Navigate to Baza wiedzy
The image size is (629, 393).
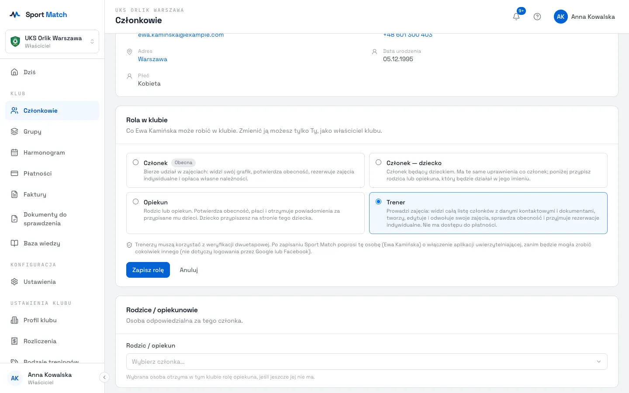point(52,243)
